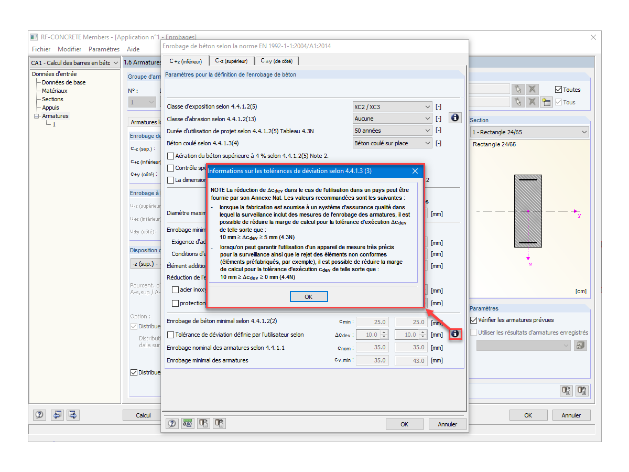Toggle the La dimension checkbox
Viewport: 629px width, 472px height.
pos(170,180)
